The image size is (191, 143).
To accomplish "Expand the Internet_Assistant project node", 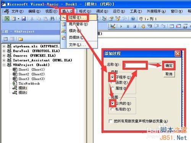I will [x=4, y=60].
